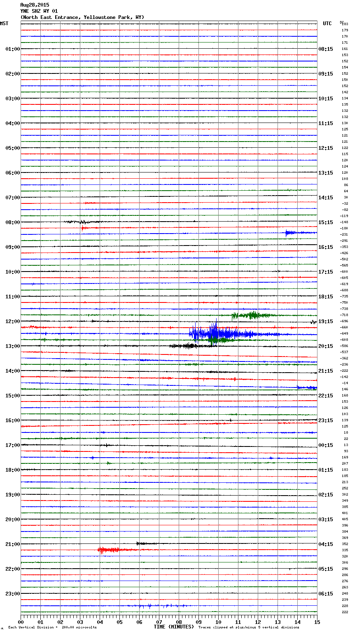Select the 09:15 UTC time label
Image resolution: width=350 pixels, height=633 pixels.
coord(326,74)
